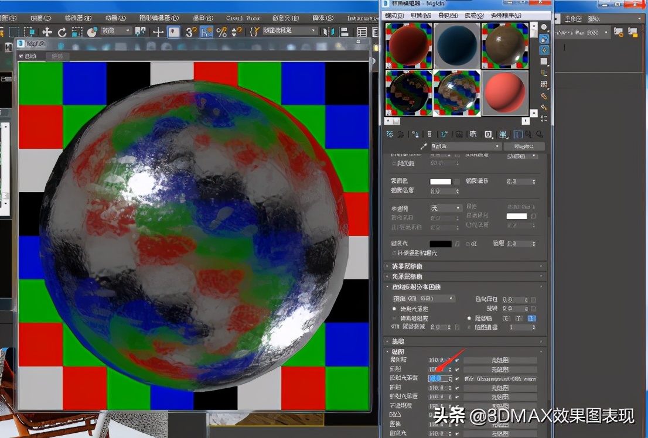Click the diffuse color swatch in Basic Parameters
648x438 pixels.
tap(441, 182)
